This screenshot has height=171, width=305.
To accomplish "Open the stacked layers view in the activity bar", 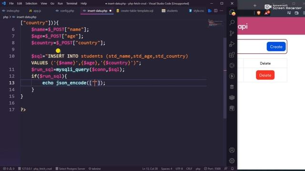I will (232, 97).
